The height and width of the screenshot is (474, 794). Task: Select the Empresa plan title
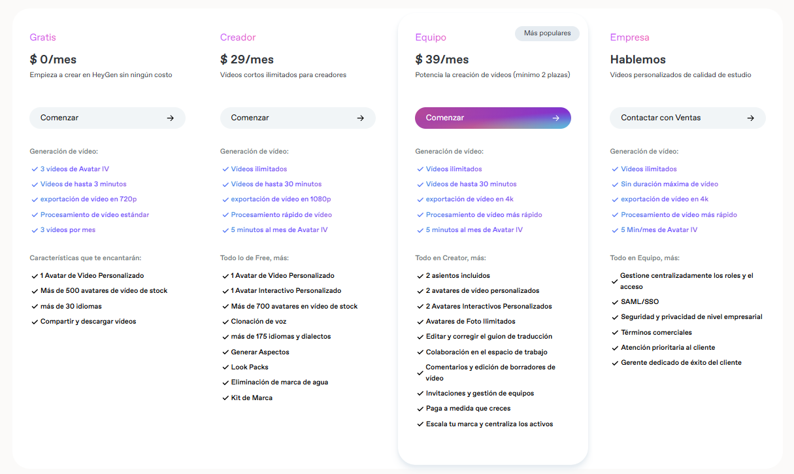click(x=629, y=37)
